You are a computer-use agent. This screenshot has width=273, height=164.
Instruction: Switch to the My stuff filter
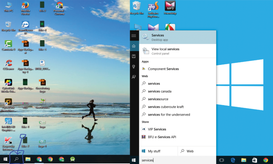pyautogui.click(x=158, y=151)
